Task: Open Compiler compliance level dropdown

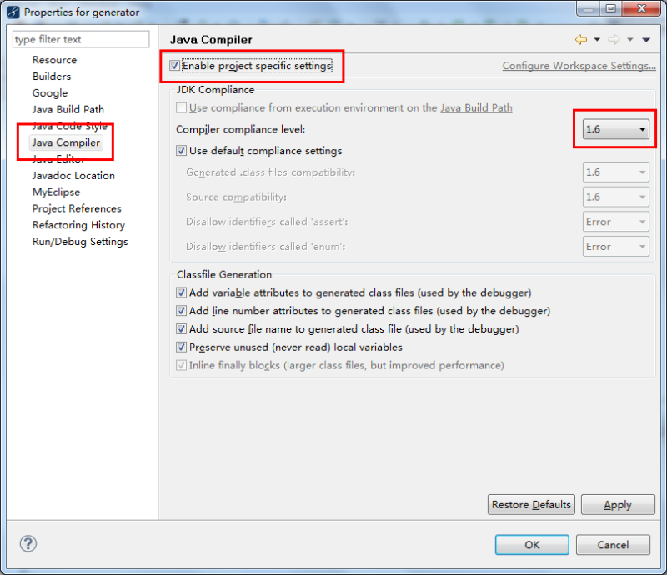Action: tap(616, 129)
